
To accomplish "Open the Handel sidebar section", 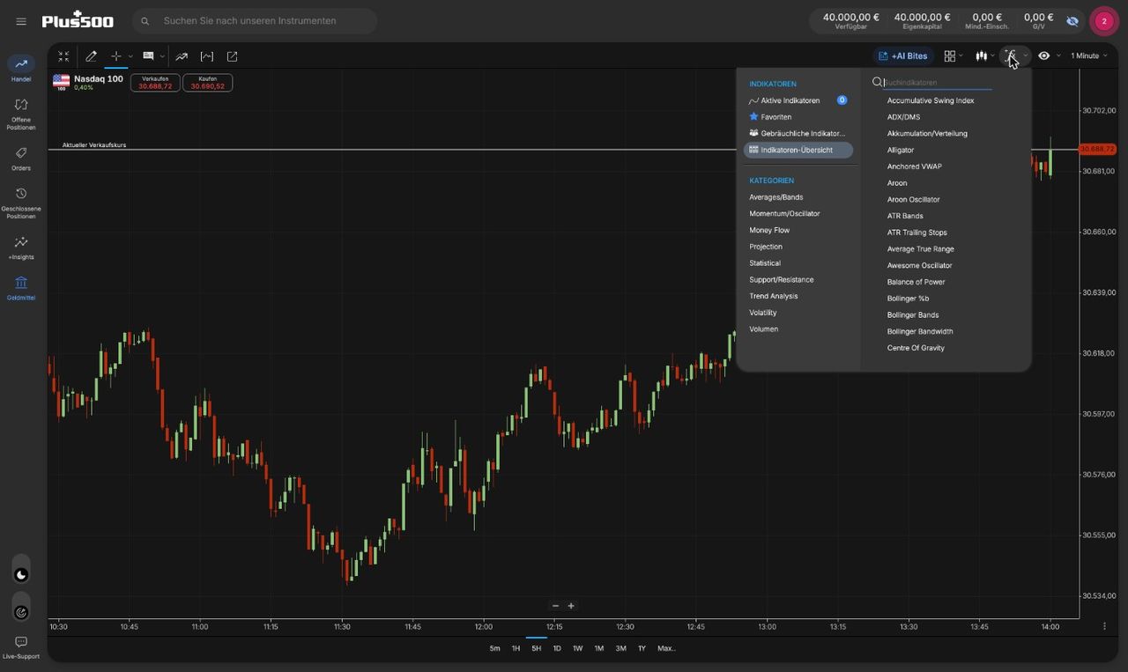I will 21,69.
